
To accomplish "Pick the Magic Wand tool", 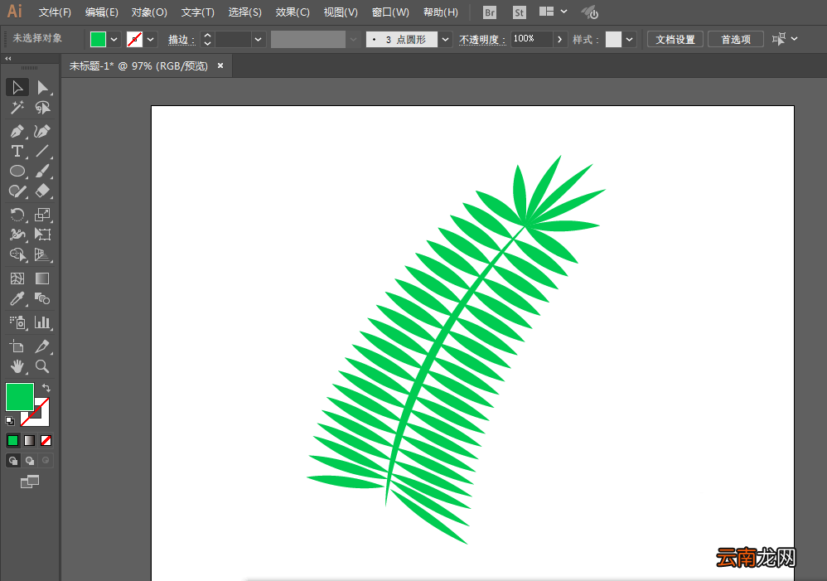I will point(17,108).
